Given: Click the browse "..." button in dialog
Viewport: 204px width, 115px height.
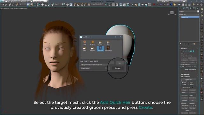Looking at the screenshot, I should (x=120, y=63).
